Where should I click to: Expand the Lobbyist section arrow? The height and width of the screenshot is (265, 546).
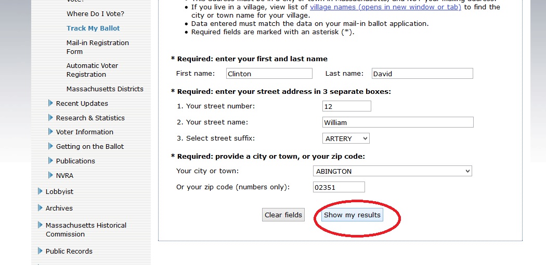point(40,191)
